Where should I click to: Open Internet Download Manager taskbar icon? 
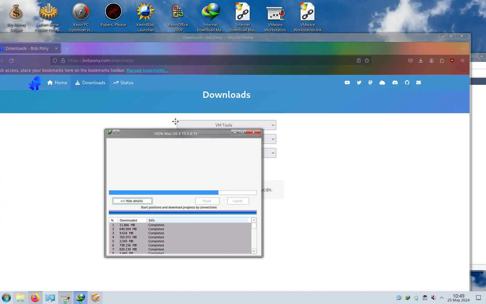(80, 298)
